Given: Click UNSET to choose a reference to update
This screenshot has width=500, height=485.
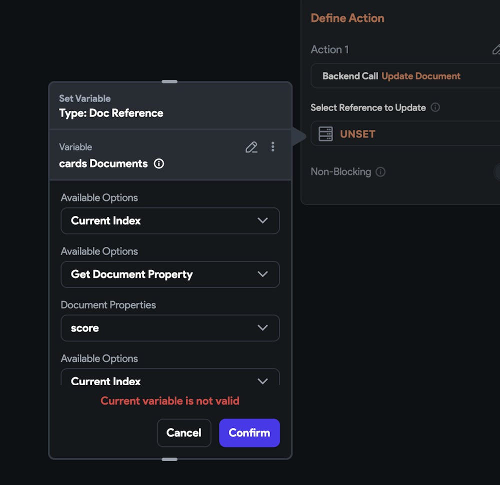Looking at the screenshot, I should [x=358, y=133].
